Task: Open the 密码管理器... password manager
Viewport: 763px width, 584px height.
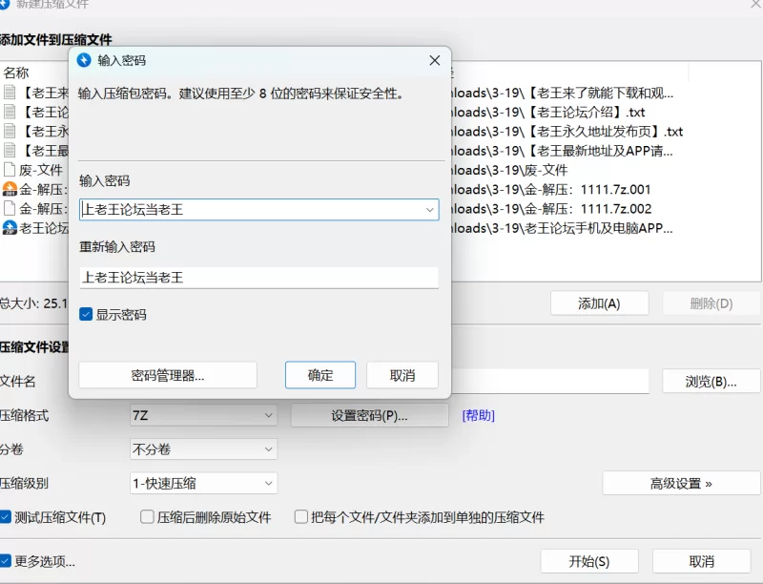Action: pyautogui.click(x=168, y=375)
